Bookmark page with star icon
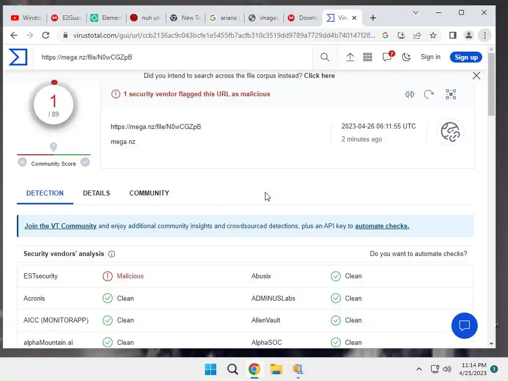The image size is (508, 381). 433,35
